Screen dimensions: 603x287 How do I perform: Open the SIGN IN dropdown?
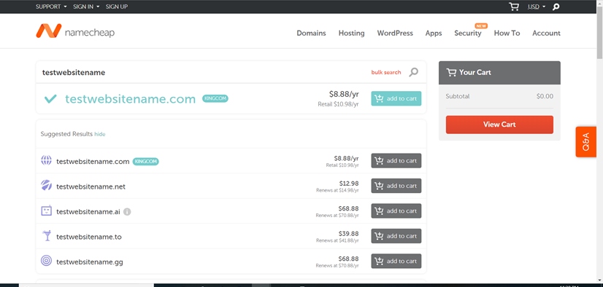[x=86, y=7]
